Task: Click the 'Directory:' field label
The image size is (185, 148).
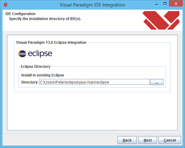Action: coord(30,82)
